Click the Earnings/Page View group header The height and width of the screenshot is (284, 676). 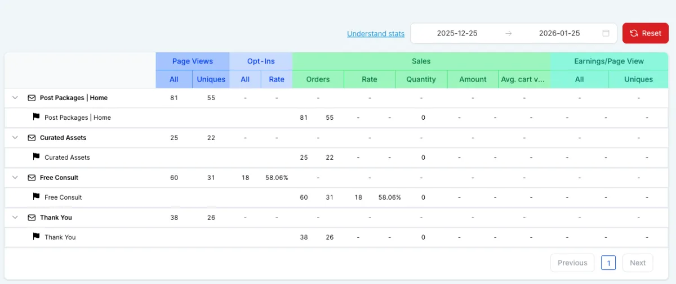(x=609, y=61)
